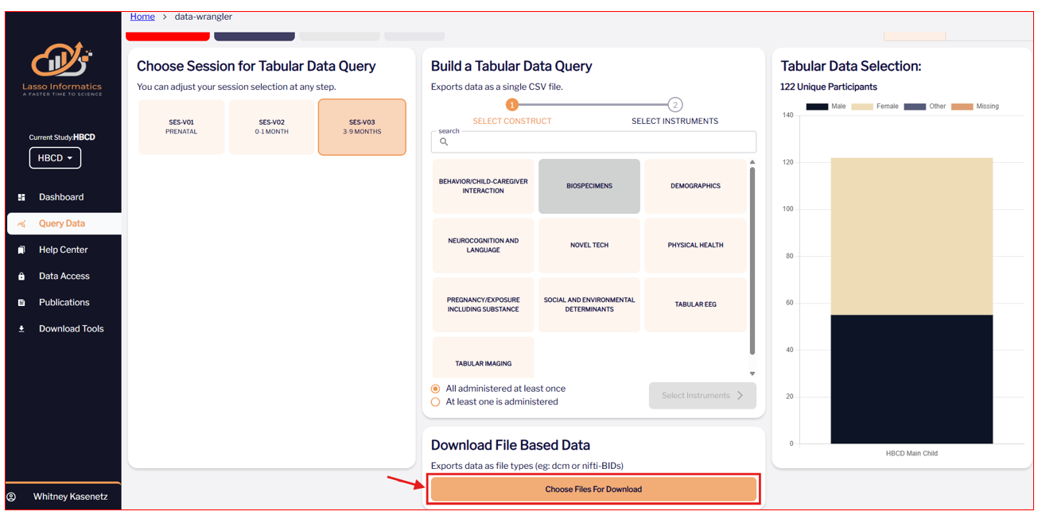Click the Download Tools arrow icon
The image size is (1038, 519).
(21, 328)
